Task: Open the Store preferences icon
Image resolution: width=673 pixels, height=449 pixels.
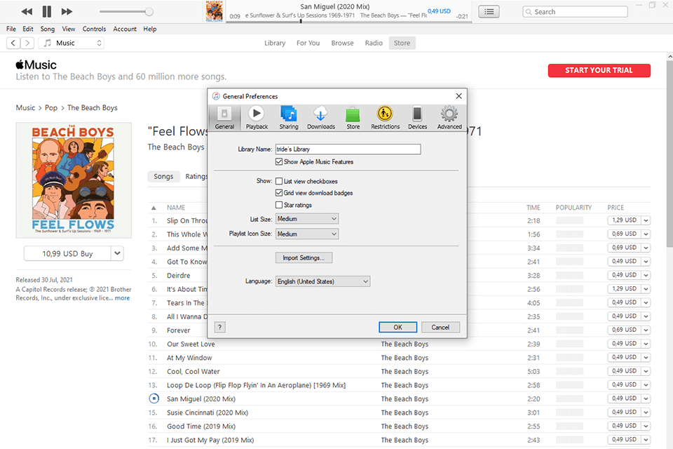Action: pyautogui.click(x=353, y=117)
